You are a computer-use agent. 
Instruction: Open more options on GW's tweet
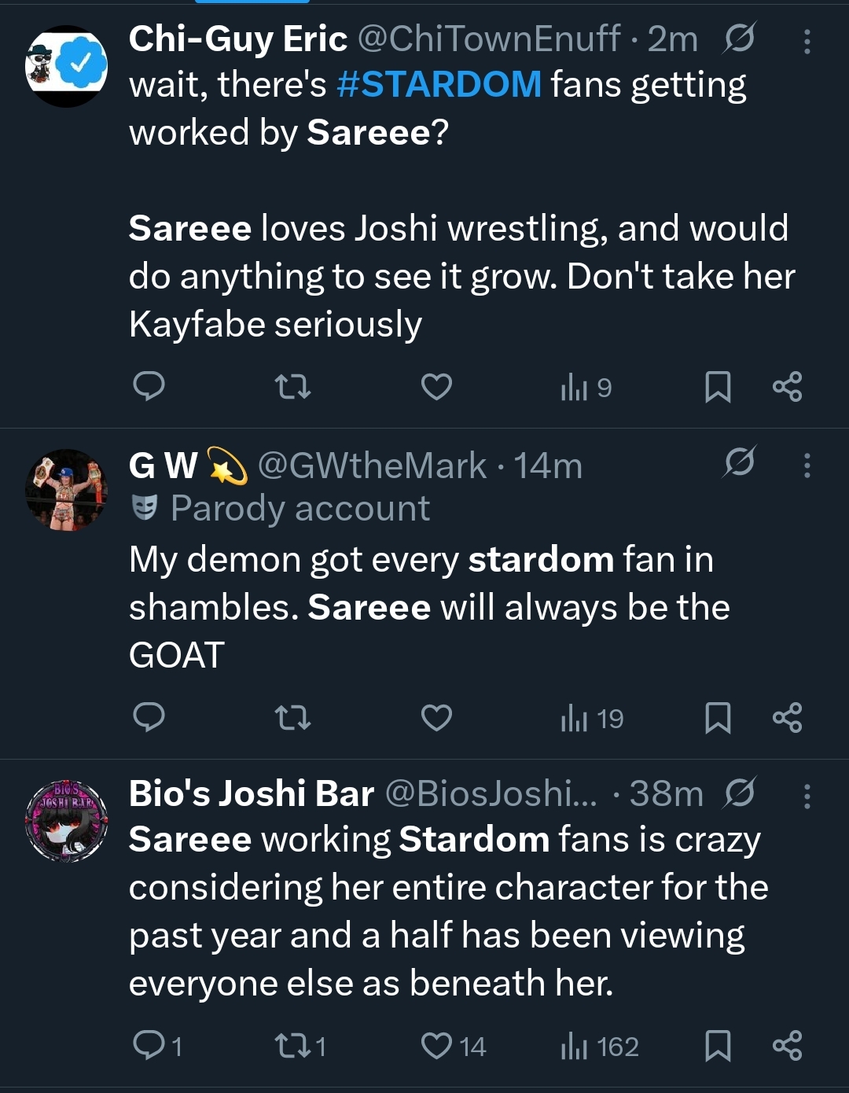pos(807,466)
